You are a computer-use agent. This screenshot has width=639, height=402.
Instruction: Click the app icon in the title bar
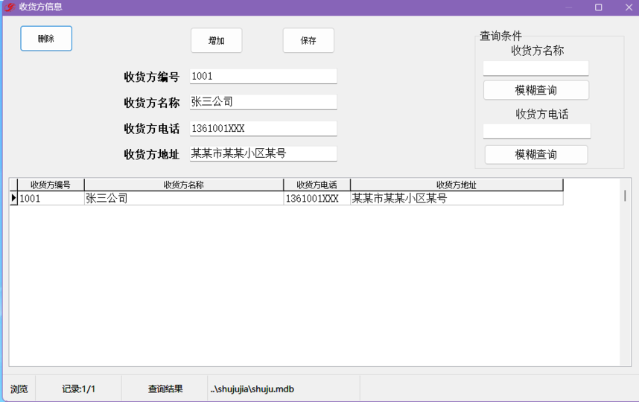pos(10,7)
